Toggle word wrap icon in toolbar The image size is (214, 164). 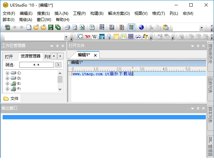102,27
